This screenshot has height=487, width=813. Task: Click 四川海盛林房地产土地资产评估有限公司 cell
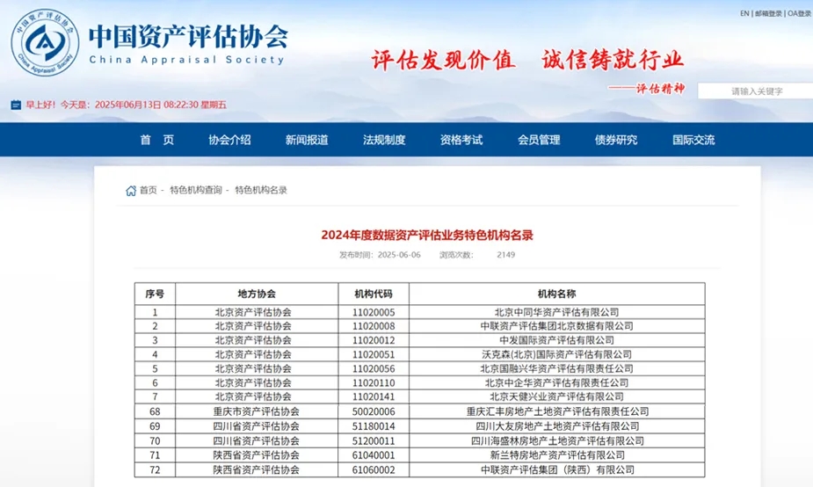(557, 440)
